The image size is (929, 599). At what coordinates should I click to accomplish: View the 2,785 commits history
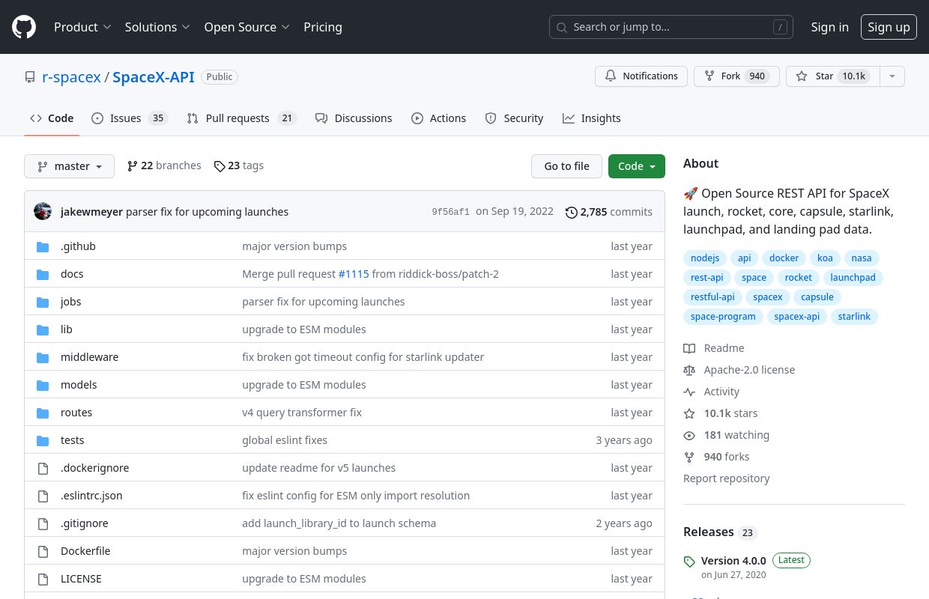pos(609,212)
